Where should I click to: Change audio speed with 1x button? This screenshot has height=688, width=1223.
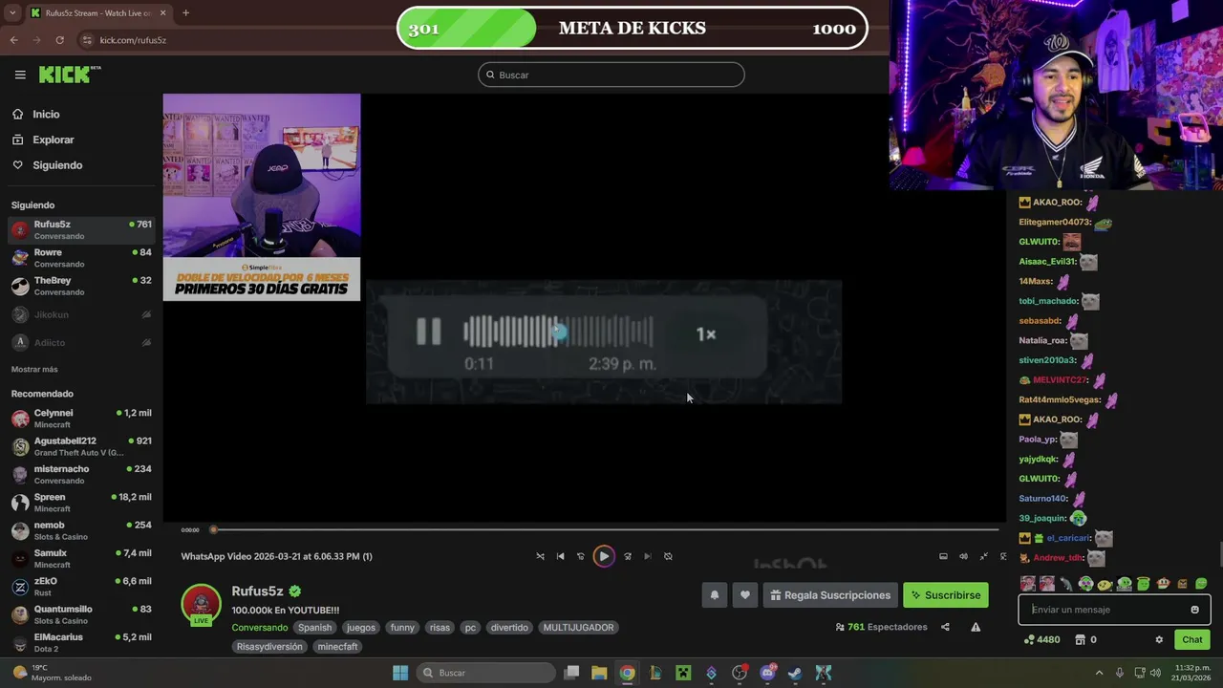coord(706,333)
